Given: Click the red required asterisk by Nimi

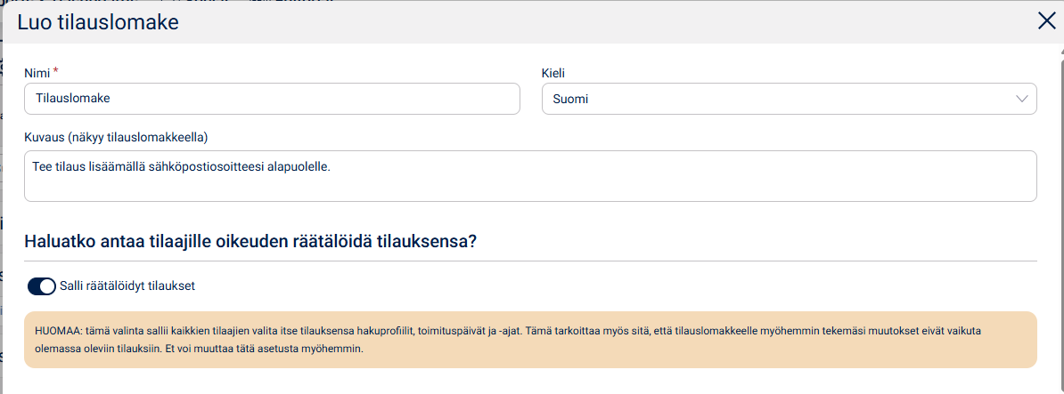Looking at the screenshot, I should coord(56,71).
